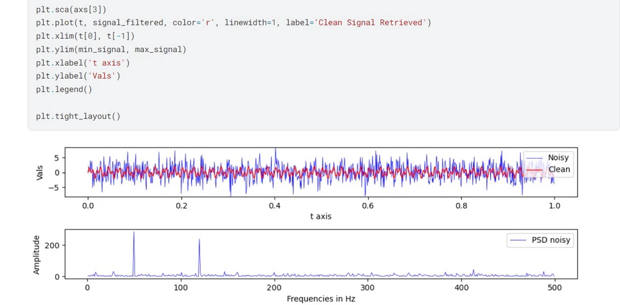Click the 'Vals' y-axis label on plot
Viewport: 620px width, 305px height.
coord(40,172)
